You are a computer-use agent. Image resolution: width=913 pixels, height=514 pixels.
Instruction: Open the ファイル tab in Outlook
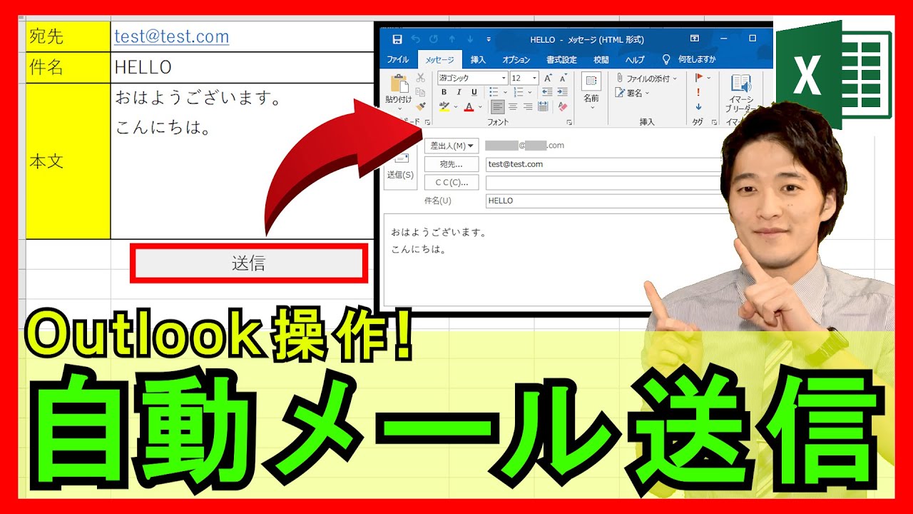click(397, 60)
